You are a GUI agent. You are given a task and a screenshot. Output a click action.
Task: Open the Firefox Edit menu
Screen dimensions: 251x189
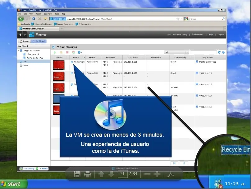click(25, 14)
